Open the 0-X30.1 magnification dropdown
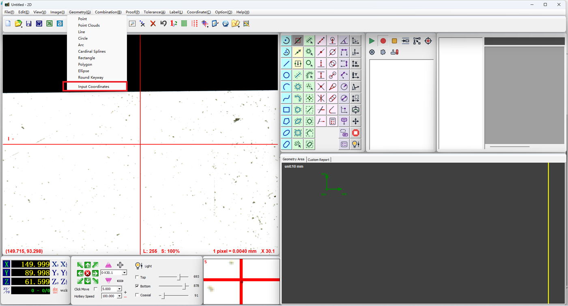This screenshot has height=306, width=568. pos(125,273)
